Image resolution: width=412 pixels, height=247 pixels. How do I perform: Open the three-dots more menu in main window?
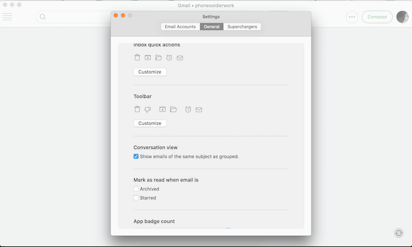pyautogui.click(x=352, y=17)
